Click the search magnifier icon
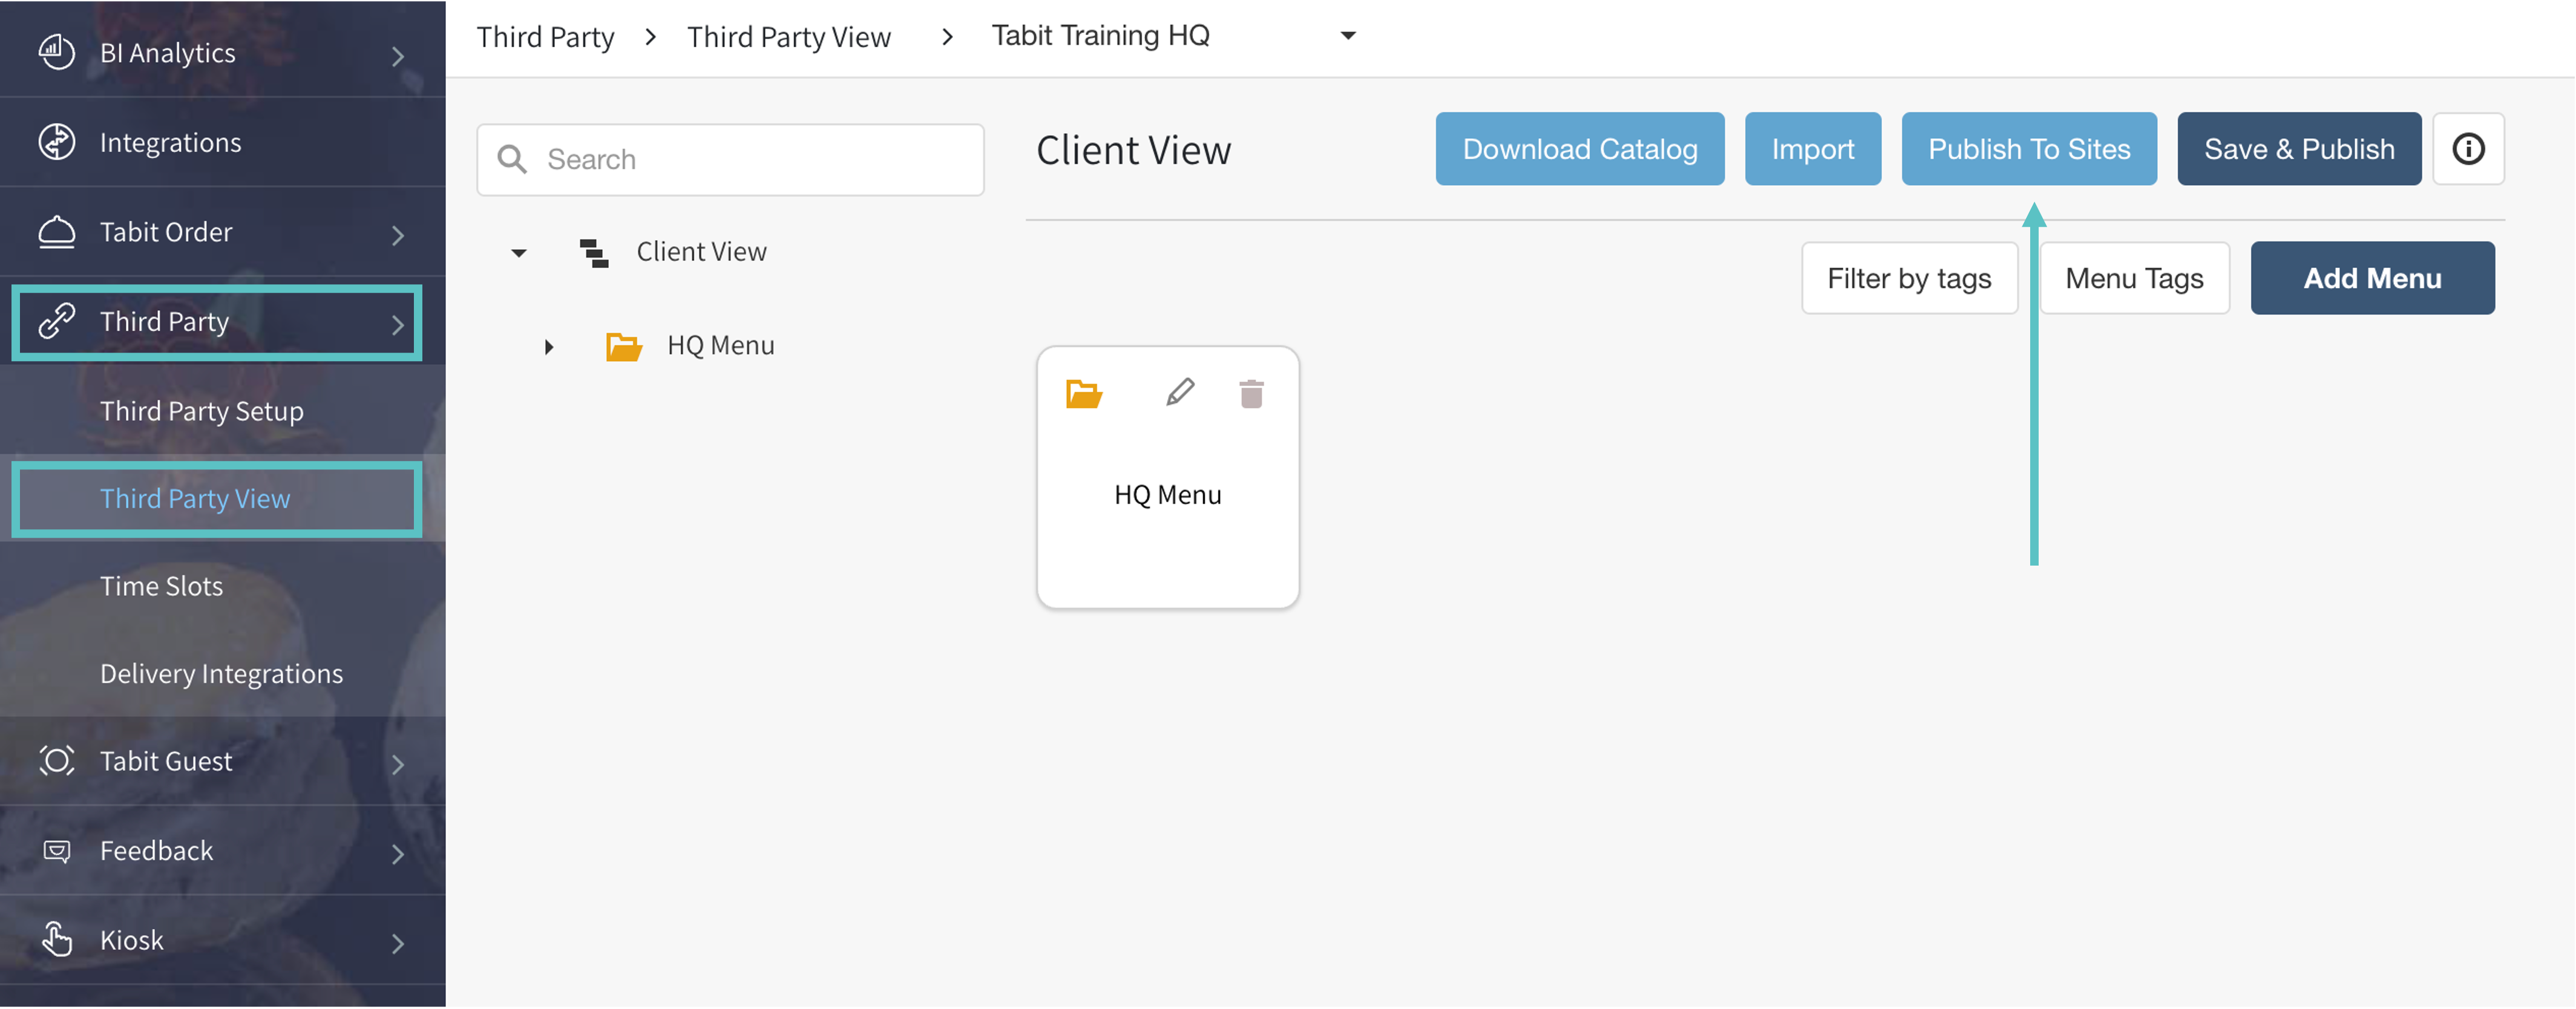The width and height of the screenshot is (2576, 1009). tap(512, 160)
